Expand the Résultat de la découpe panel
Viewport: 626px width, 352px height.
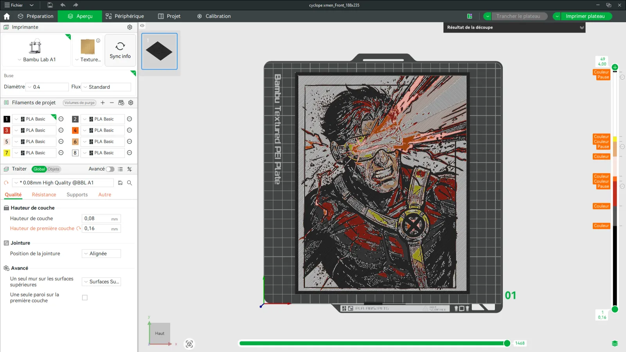582,27
